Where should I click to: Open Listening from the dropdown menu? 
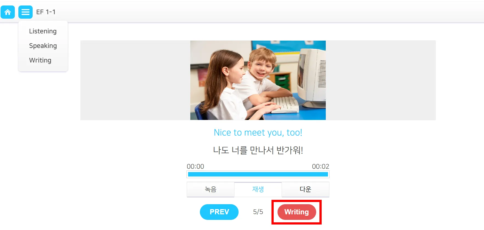click(43, 31)
